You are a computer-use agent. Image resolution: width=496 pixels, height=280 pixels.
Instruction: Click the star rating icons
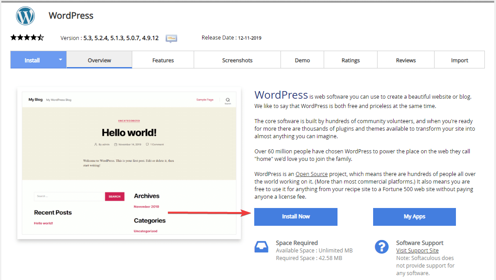[x=27, y=38]
